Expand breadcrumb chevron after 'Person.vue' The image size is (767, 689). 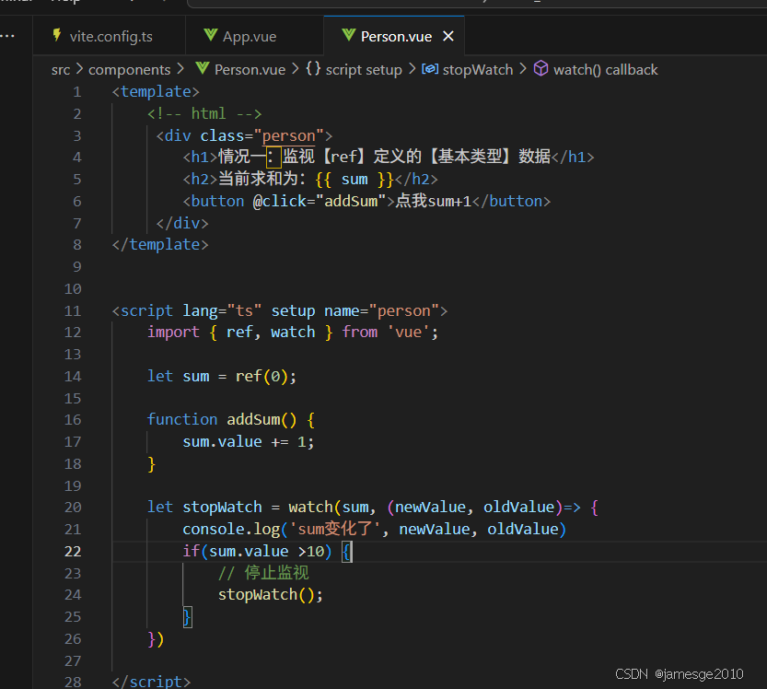click(x=295, y=68)
